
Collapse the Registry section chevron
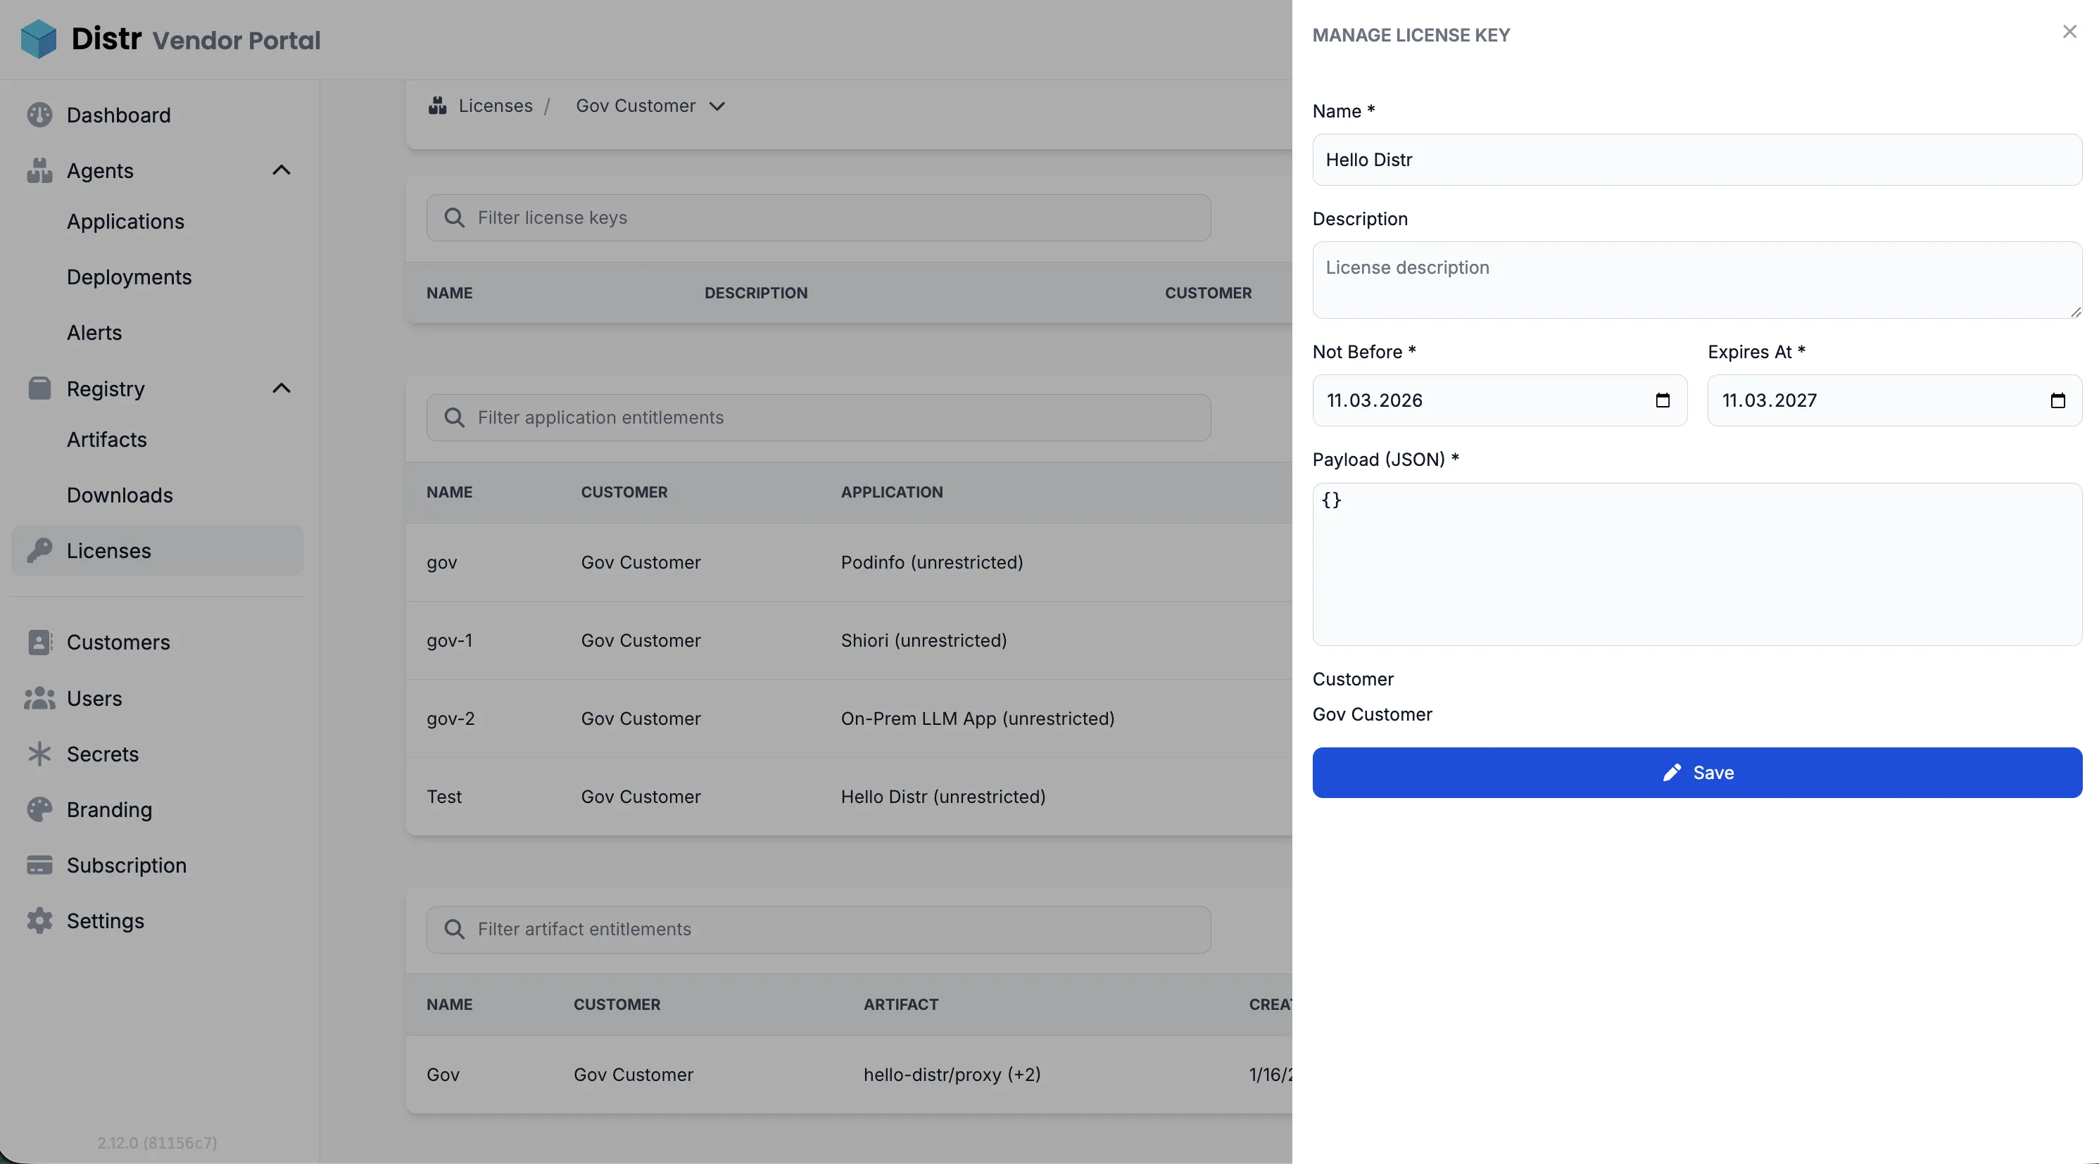click(281, 388)
